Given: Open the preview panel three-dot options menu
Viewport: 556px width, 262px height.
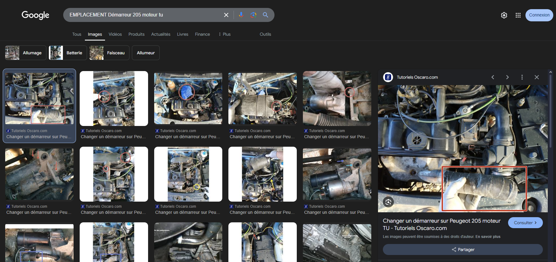Looking at the screenshot, I should click(x=522, y=77).
